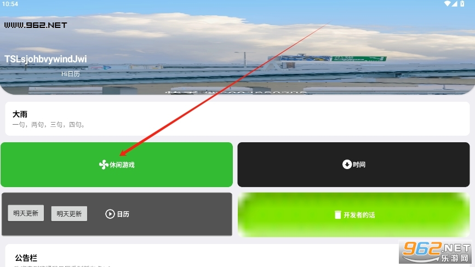Click the document icon beside 开发者的话
Image resolution: width=475 pixels, height=267 pixels.
(338, 214)
